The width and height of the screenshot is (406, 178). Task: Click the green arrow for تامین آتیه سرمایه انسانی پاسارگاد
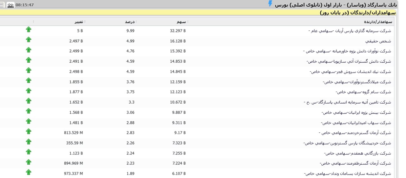click(x=29, y=101)
